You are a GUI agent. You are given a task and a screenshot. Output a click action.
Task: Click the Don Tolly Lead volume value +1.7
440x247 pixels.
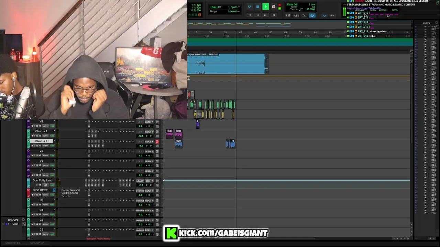pyautogui.click(x=141, y=185)
